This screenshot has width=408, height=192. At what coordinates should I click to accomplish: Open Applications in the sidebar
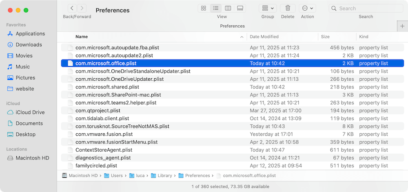click(x=26, y=34)
